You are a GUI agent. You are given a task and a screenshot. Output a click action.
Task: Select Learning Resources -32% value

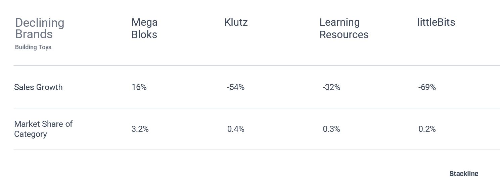[331, 87]
